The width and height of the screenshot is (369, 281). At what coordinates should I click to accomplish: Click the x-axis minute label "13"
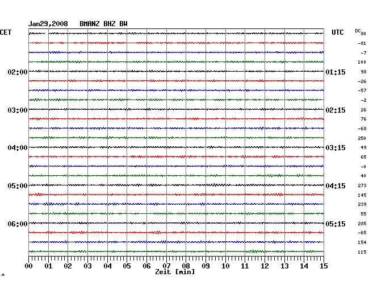pyautogui.click(x=284, y=266)
